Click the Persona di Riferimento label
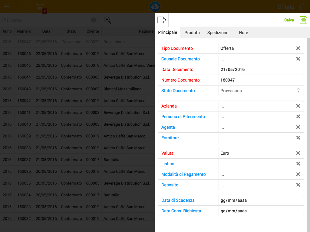310x232 pixels. point(183,117)
